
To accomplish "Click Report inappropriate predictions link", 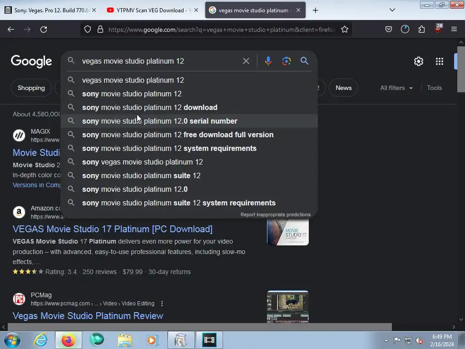I will coord(275,214).
